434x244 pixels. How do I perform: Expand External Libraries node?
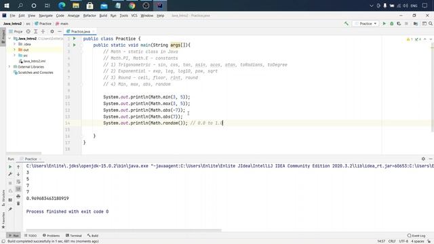10,66
